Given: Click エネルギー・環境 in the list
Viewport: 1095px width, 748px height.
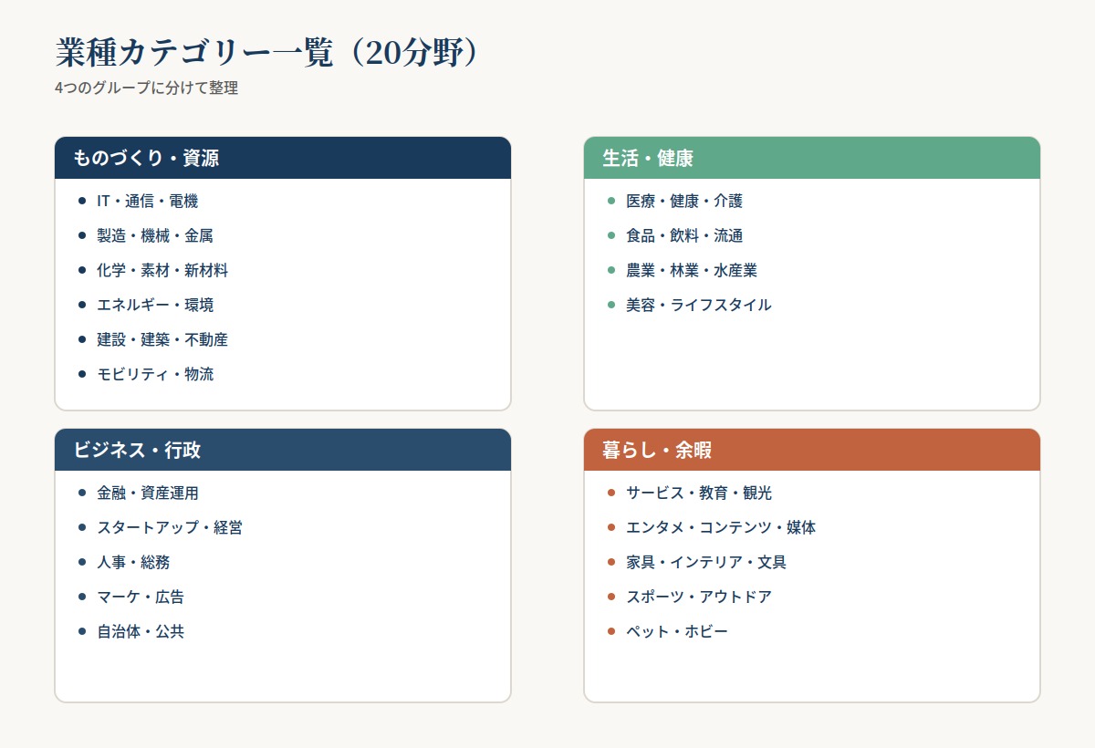Looking at the screenshot, I should click(155, 305).
